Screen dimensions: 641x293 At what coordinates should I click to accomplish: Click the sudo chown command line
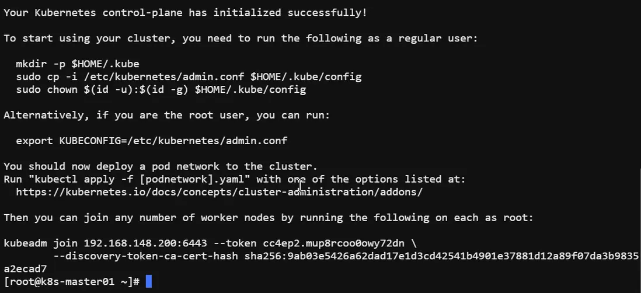pos(161,89)
